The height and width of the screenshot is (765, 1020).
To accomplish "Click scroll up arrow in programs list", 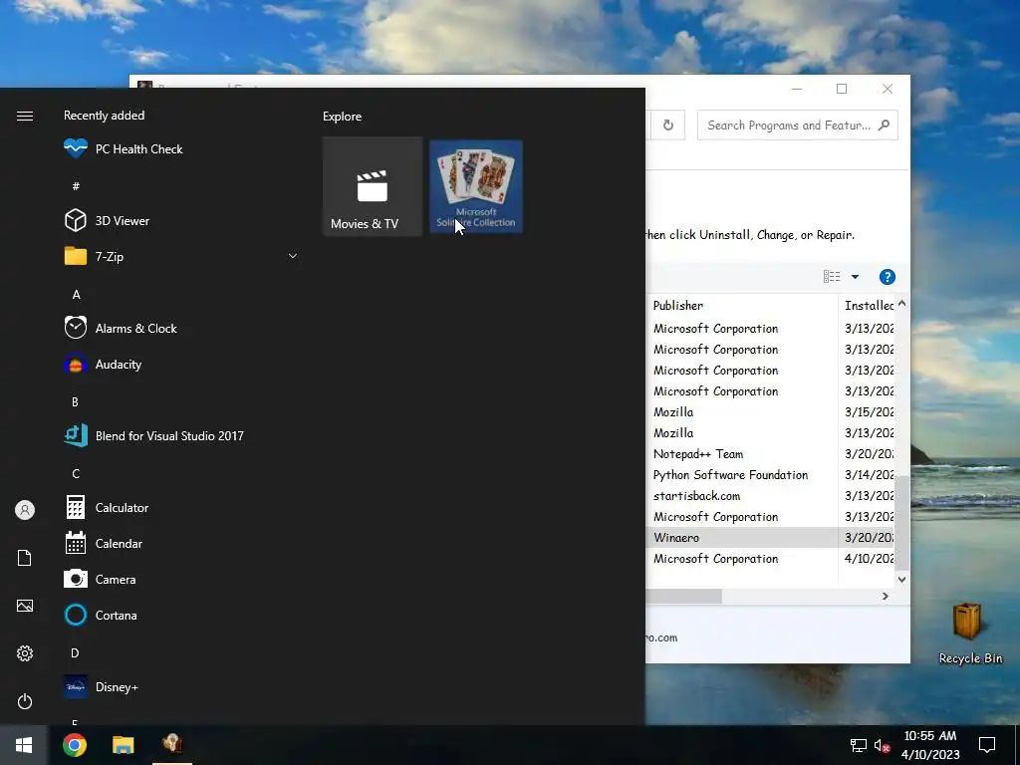I will point(902,303).
